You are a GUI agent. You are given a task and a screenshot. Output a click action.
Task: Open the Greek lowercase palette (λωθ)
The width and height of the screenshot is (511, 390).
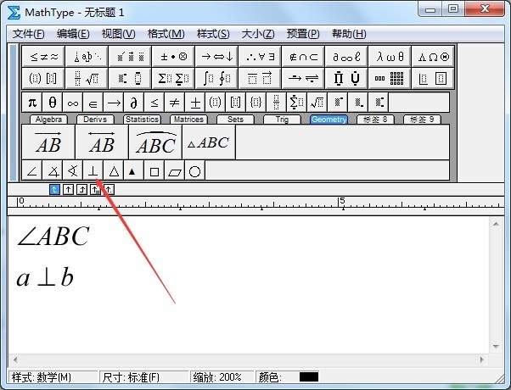click(x=390, y=57)
